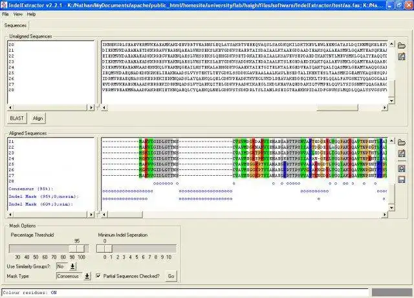Right arrow of Aligned alignment horizontal scrollbar

coord(385,215)
